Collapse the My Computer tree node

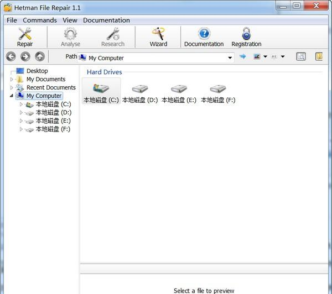pyautogui.click(x=12, y=96)
